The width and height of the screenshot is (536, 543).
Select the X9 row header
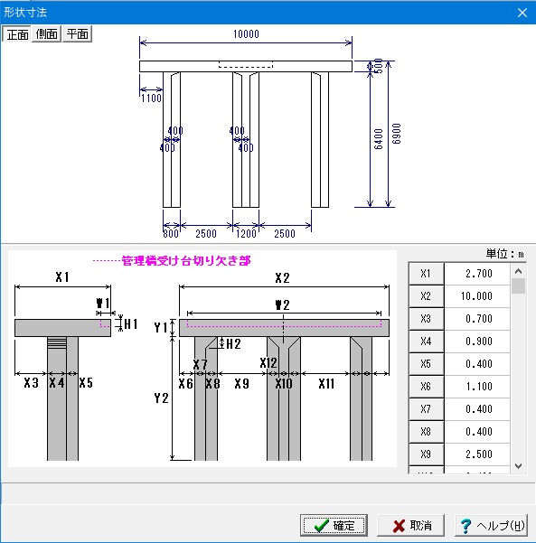[x=426, y=454]
